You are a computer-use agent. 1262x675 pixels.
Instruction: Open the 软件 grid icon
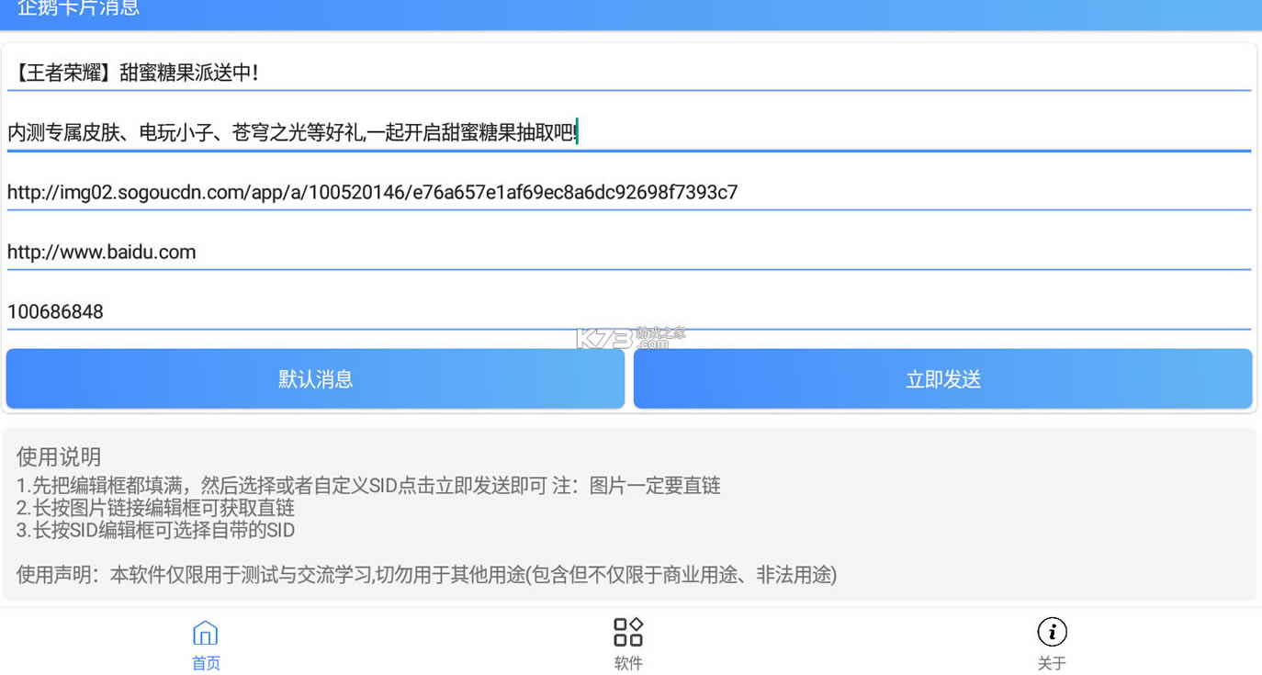[x=628, y=632]
